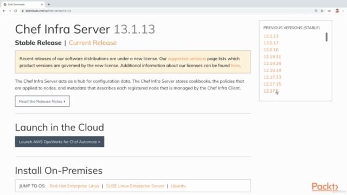Reload the Chef downloads page
The width and height of the screenshot is (347, 195).
click(16, 11)
